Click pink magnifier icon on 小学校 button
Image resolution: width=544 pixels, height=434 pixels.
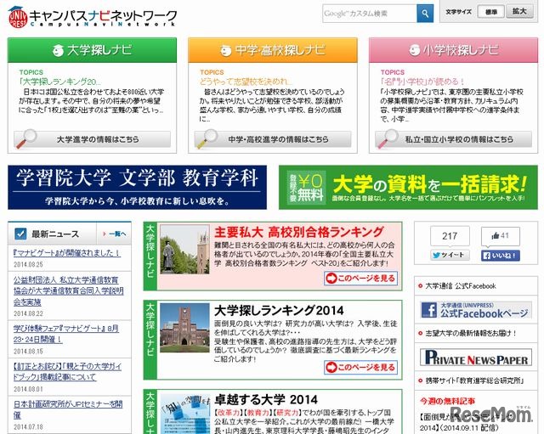[x=388, y=138]
